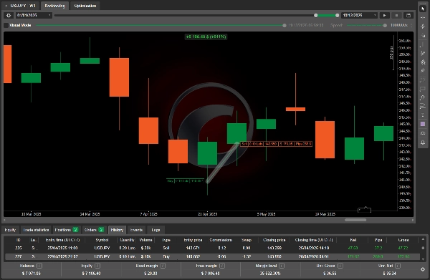The height and width of the screenshot is (280, 430).
Task: Switch to the Optimization tab
Action: click(x=85, y=6)
